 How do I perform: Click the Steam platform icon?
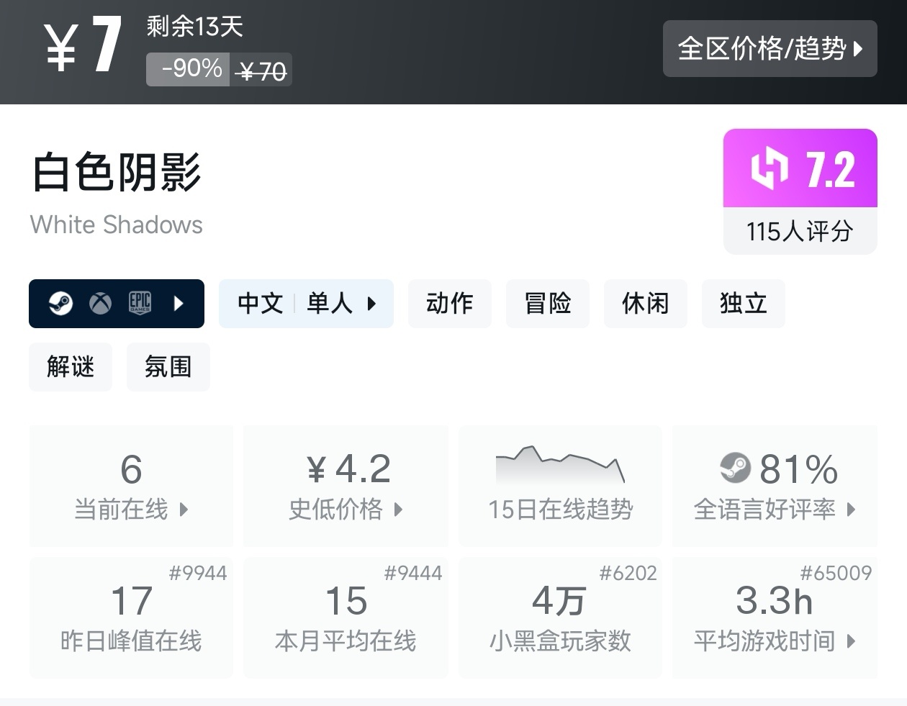pos(60,304)
